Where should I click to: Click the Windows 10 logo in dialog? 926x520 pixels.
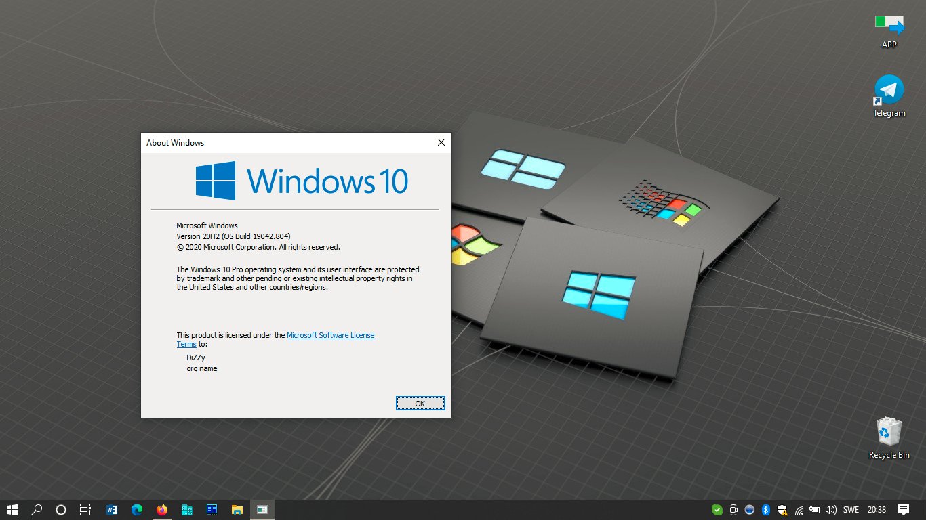tap(302, 181)
